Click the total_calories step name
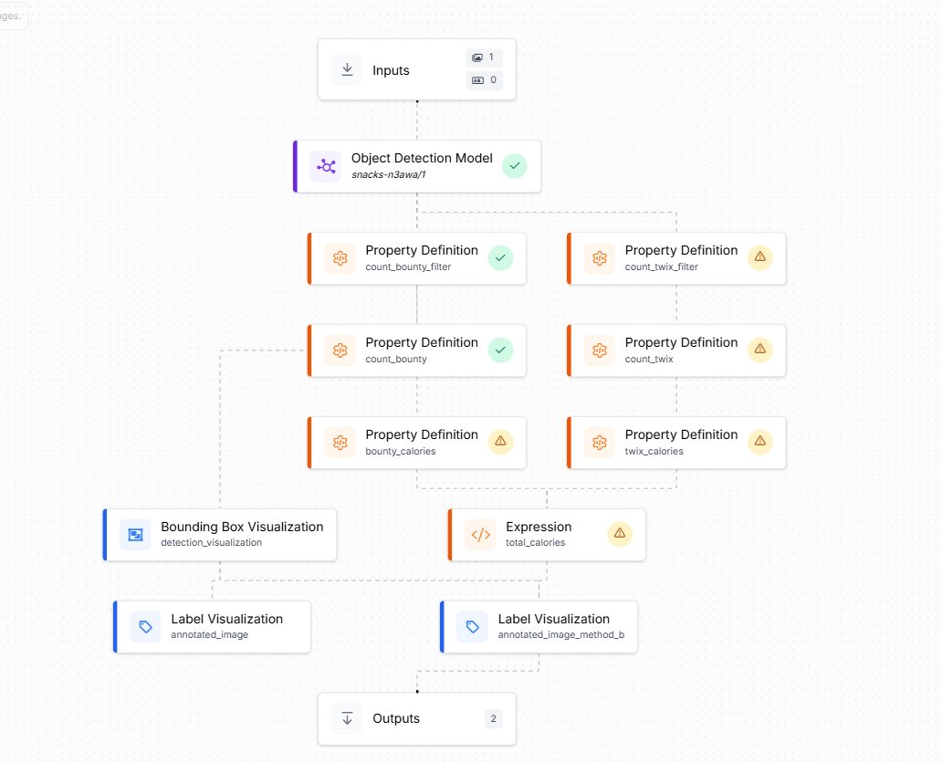Viewport: 942px width, 763px height. pos(535,542)
